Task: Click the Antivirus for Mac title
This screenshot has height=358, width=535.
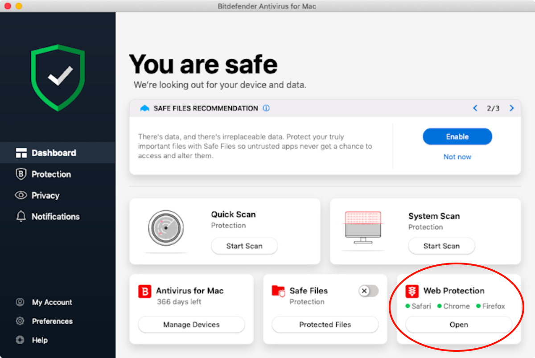Action: pos(190,291)
